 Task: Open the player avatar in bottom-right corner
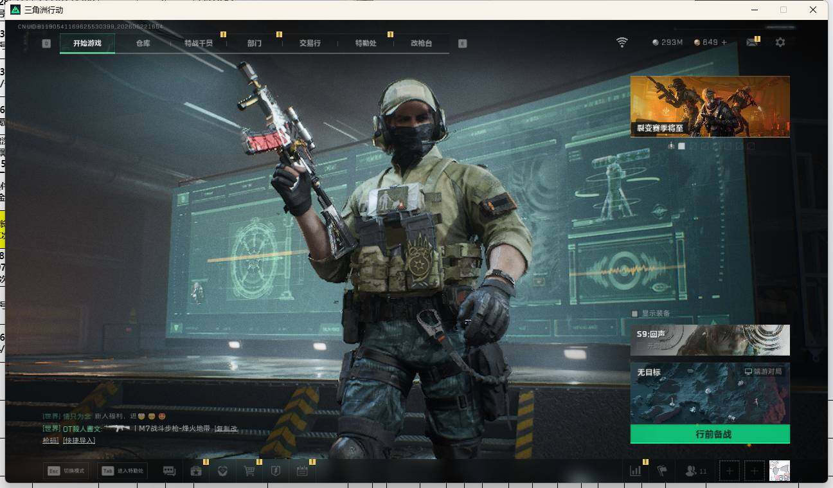click(x=780, y=471)
